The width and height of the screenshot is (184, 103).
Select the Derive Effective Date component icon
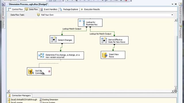tap(104, 40)
